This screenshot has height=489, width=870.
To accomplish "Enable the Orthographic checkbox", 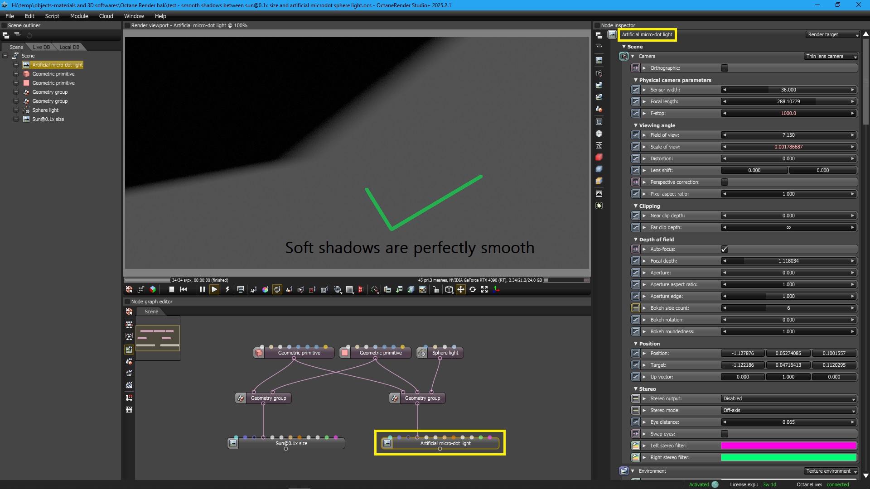I will click(725, 68).
